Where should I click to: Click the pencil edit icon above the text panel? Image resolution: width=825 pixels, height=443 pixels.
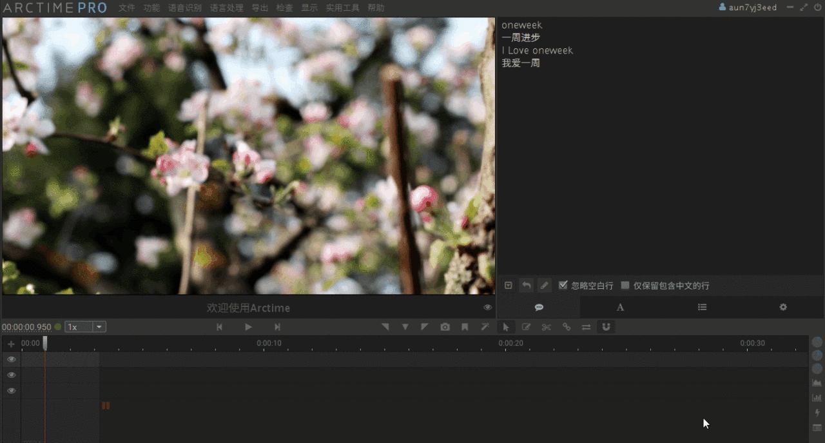(x=544, y=285)
